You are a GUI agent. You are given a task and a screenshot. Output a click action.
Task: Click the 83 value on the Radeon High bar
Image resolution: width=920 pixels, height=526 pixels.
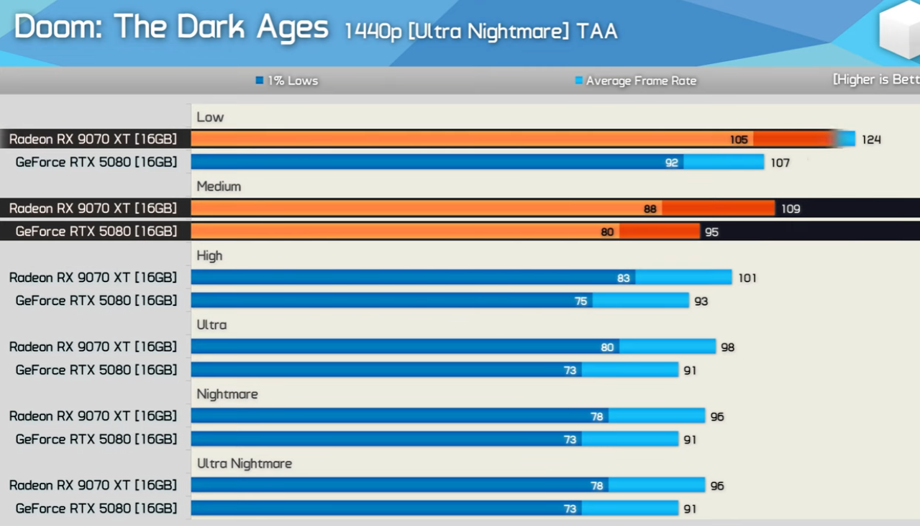[624, 278]
